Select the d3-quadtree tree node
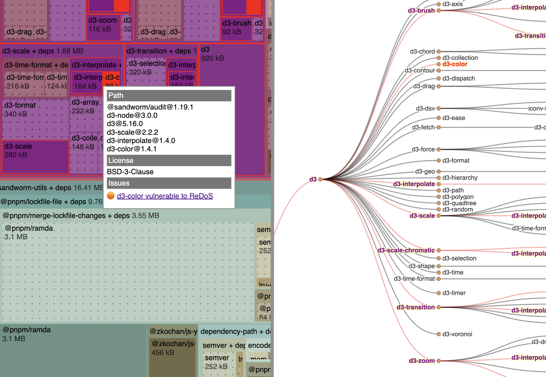Screen dimensions: 546x377 [x=439, y=203]
